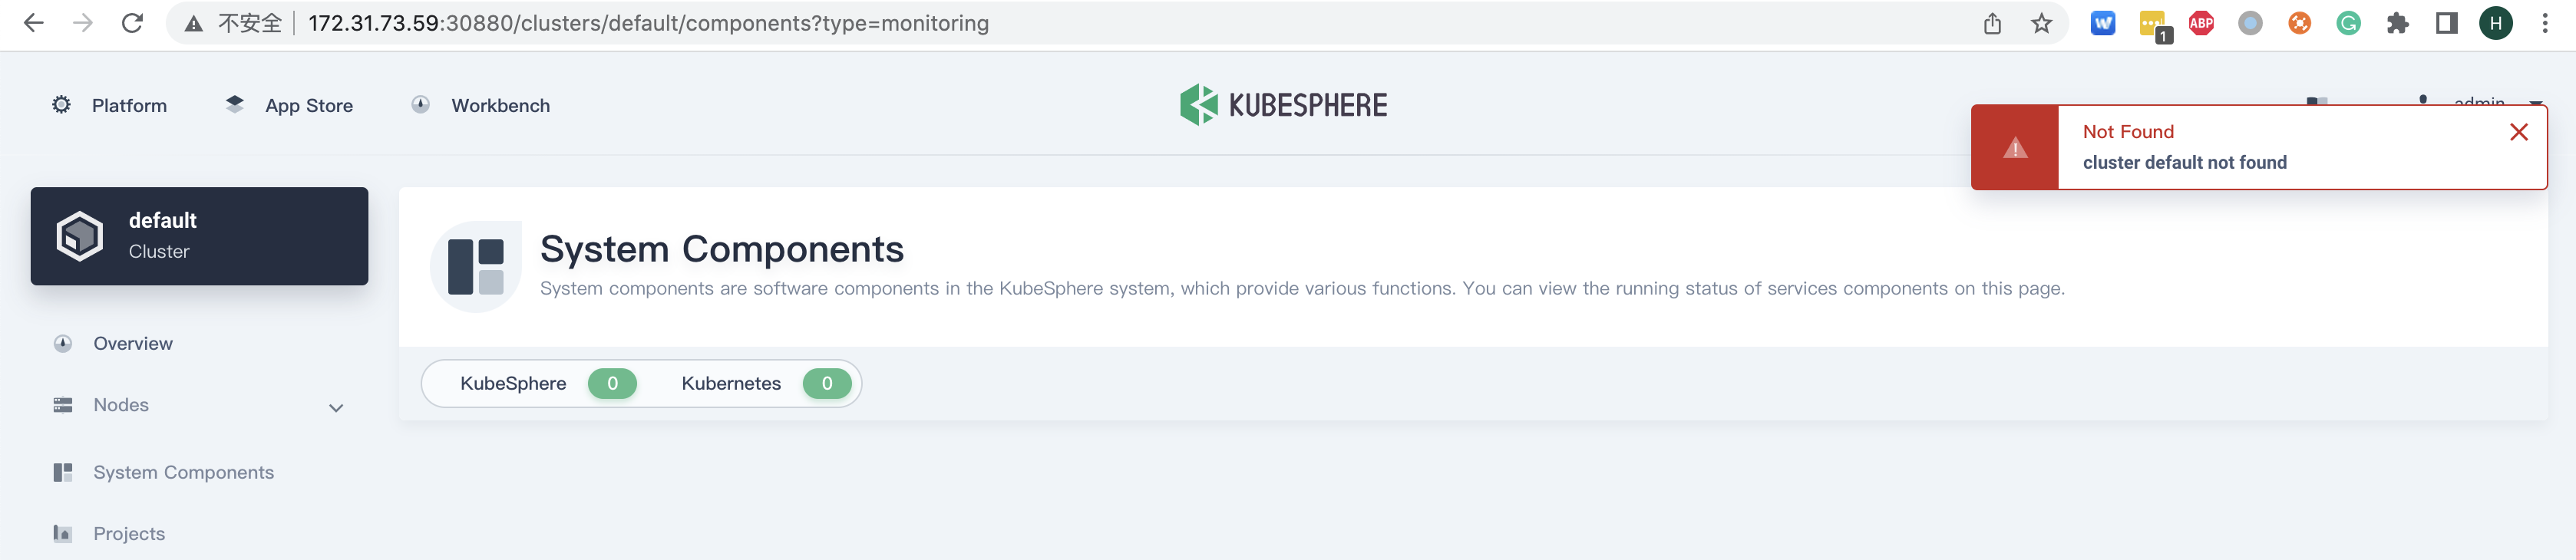Open the Chrome extensions puzzle menu
The height and width of the screenshot is (560, 2576).
pyautogui.click(x=2398, y=22)
